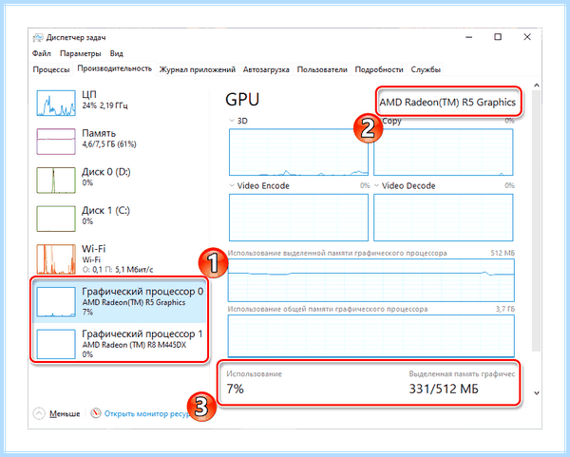Click the Wi-Fi speed text 5,1 Мбит/с
This screenshot has height=457, width=570.
click(x=134, y=270)
